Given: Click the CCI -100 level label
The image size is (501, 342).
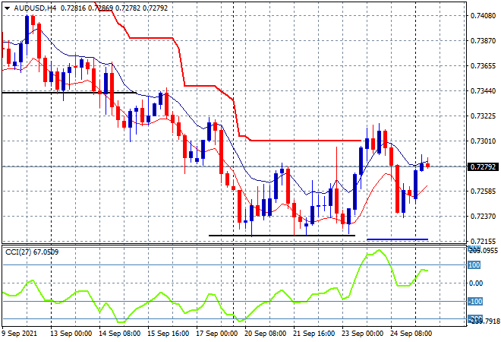Looking at the screenshot, I should tap(475, 302).
